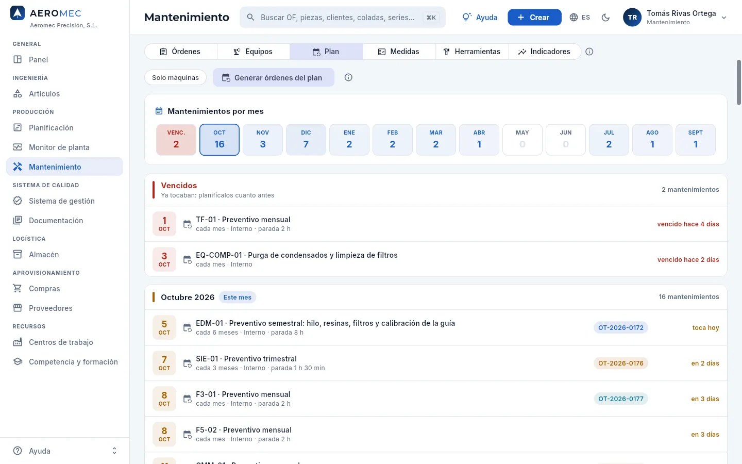Screen dimensions: 742x464
Task: Click Centros de trabajo factory icon
Action: click(x=18, y=342)
